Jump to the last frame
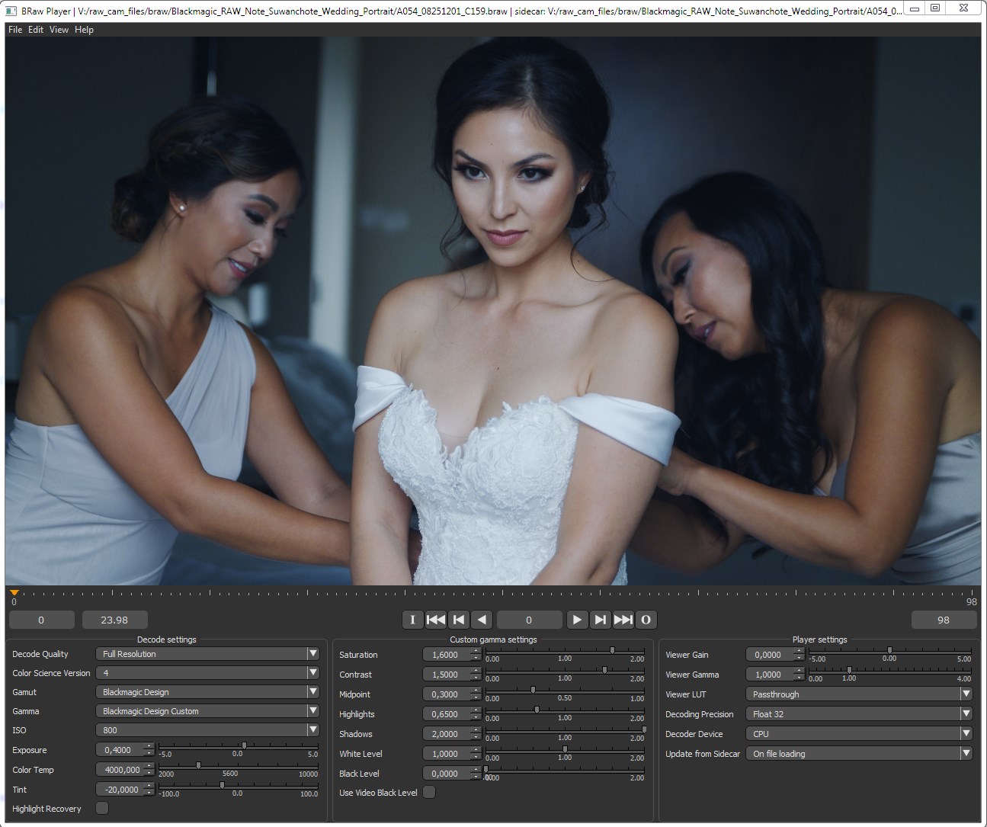This screenshot has width=987, height=827. 623,620
